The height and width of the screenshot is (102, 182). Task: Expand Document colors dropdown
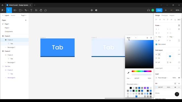point(133,84)
